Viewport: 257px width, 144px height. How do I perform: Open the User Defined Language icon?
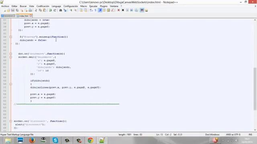tap(104, 10)
